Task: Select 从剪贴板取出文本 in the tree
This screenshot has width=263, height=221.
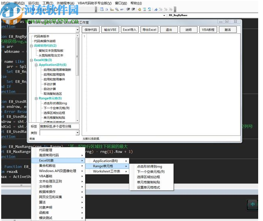Action: pos(51,55)
